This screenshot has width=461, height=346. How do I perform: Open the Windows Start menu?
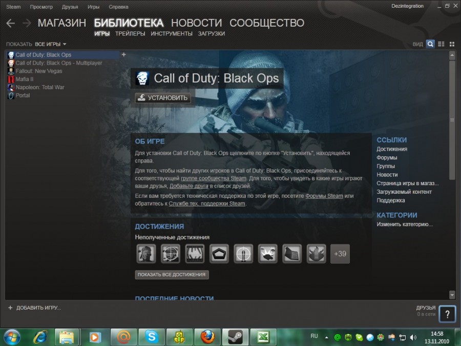[12, 337]
